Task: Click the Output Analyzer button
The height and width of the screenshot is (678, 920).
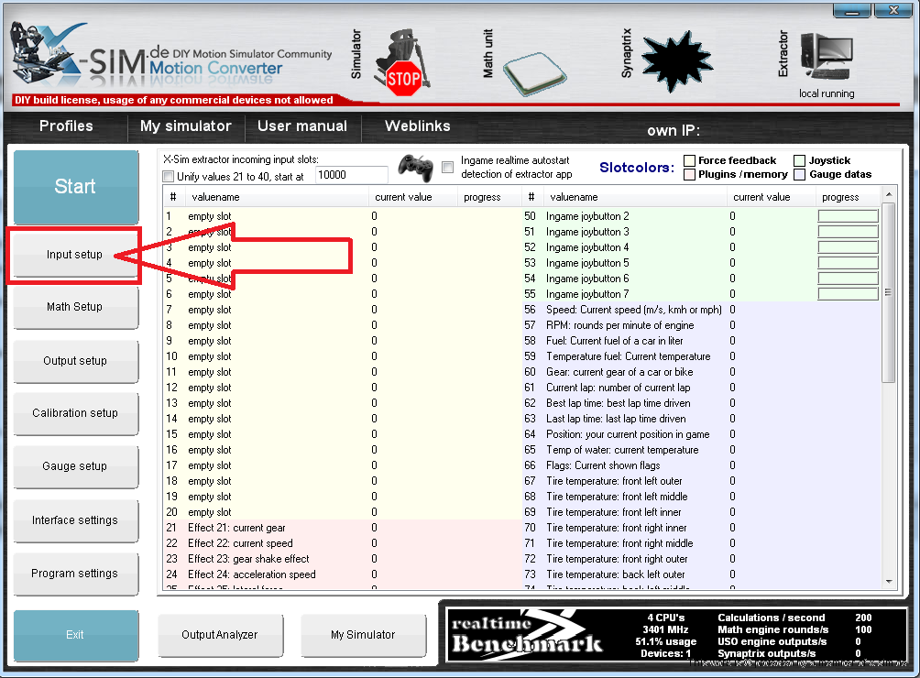Action: [220, 635]
